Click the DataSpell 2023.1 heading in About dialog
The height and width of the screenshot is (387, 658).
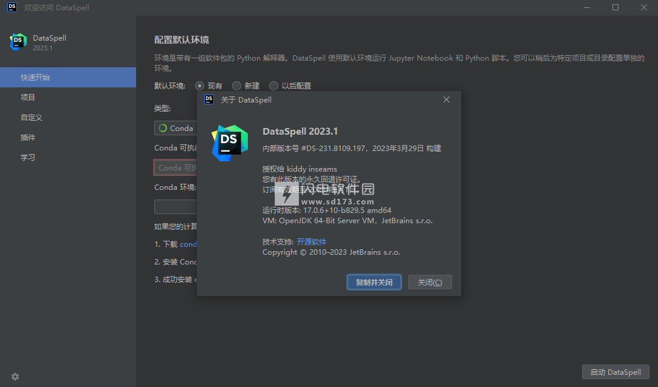300,131
